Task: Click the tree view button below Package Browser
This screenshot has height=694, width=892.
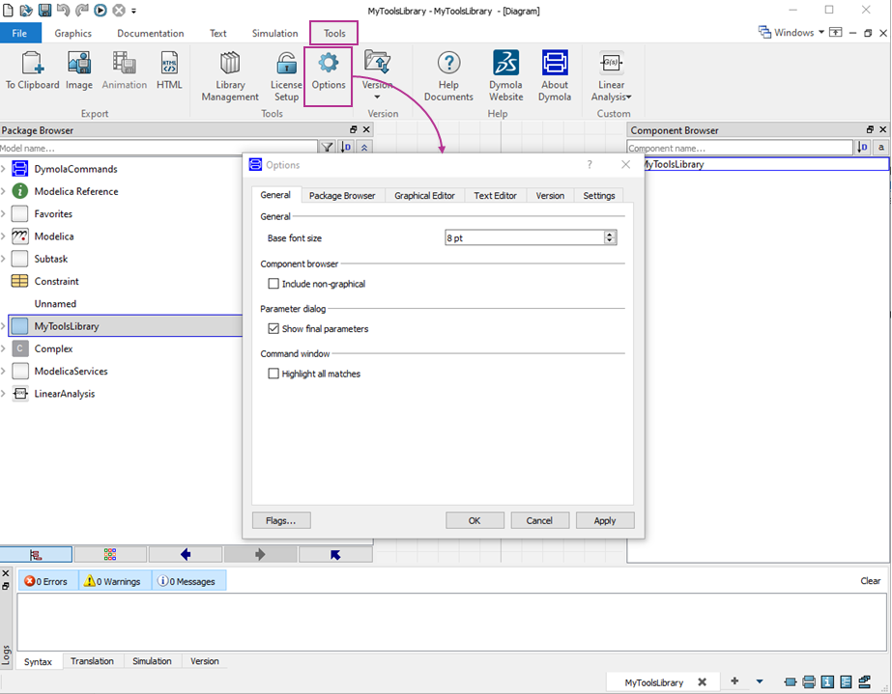Action: [36, 554]
